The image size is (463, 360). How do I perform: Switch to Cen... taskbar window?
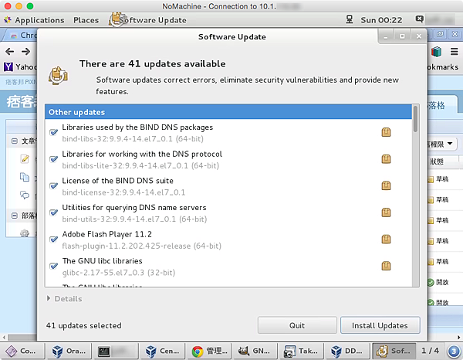point(162,352)
